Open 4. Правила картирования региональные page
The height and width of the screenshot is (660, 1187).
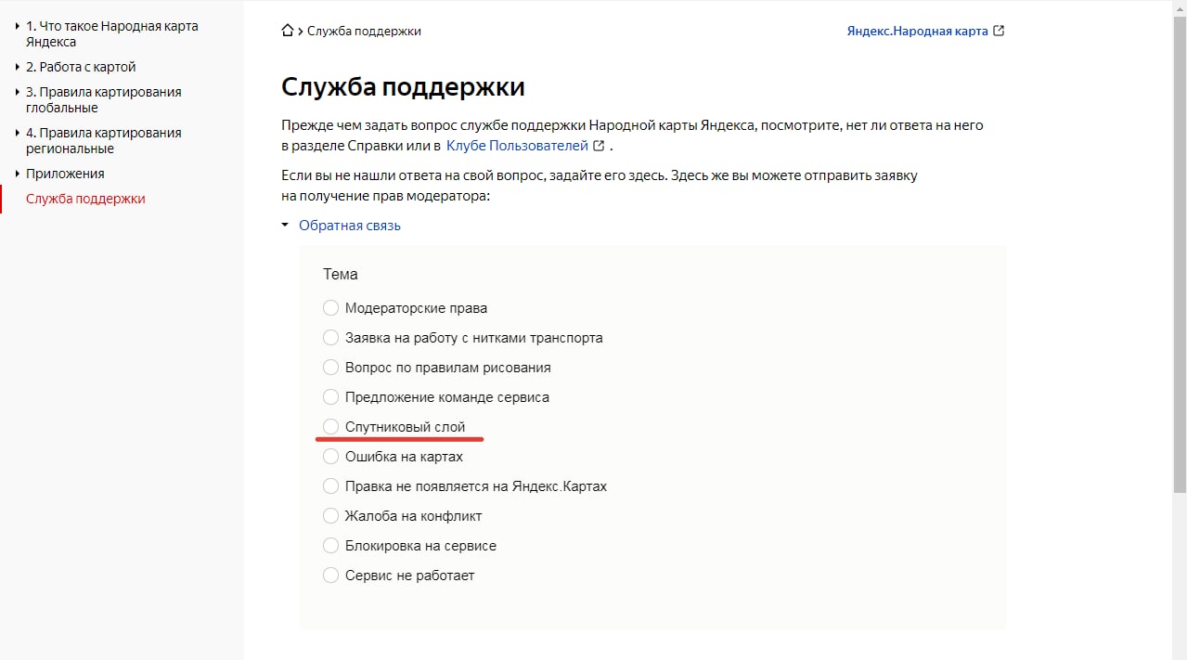pos(104,140)
